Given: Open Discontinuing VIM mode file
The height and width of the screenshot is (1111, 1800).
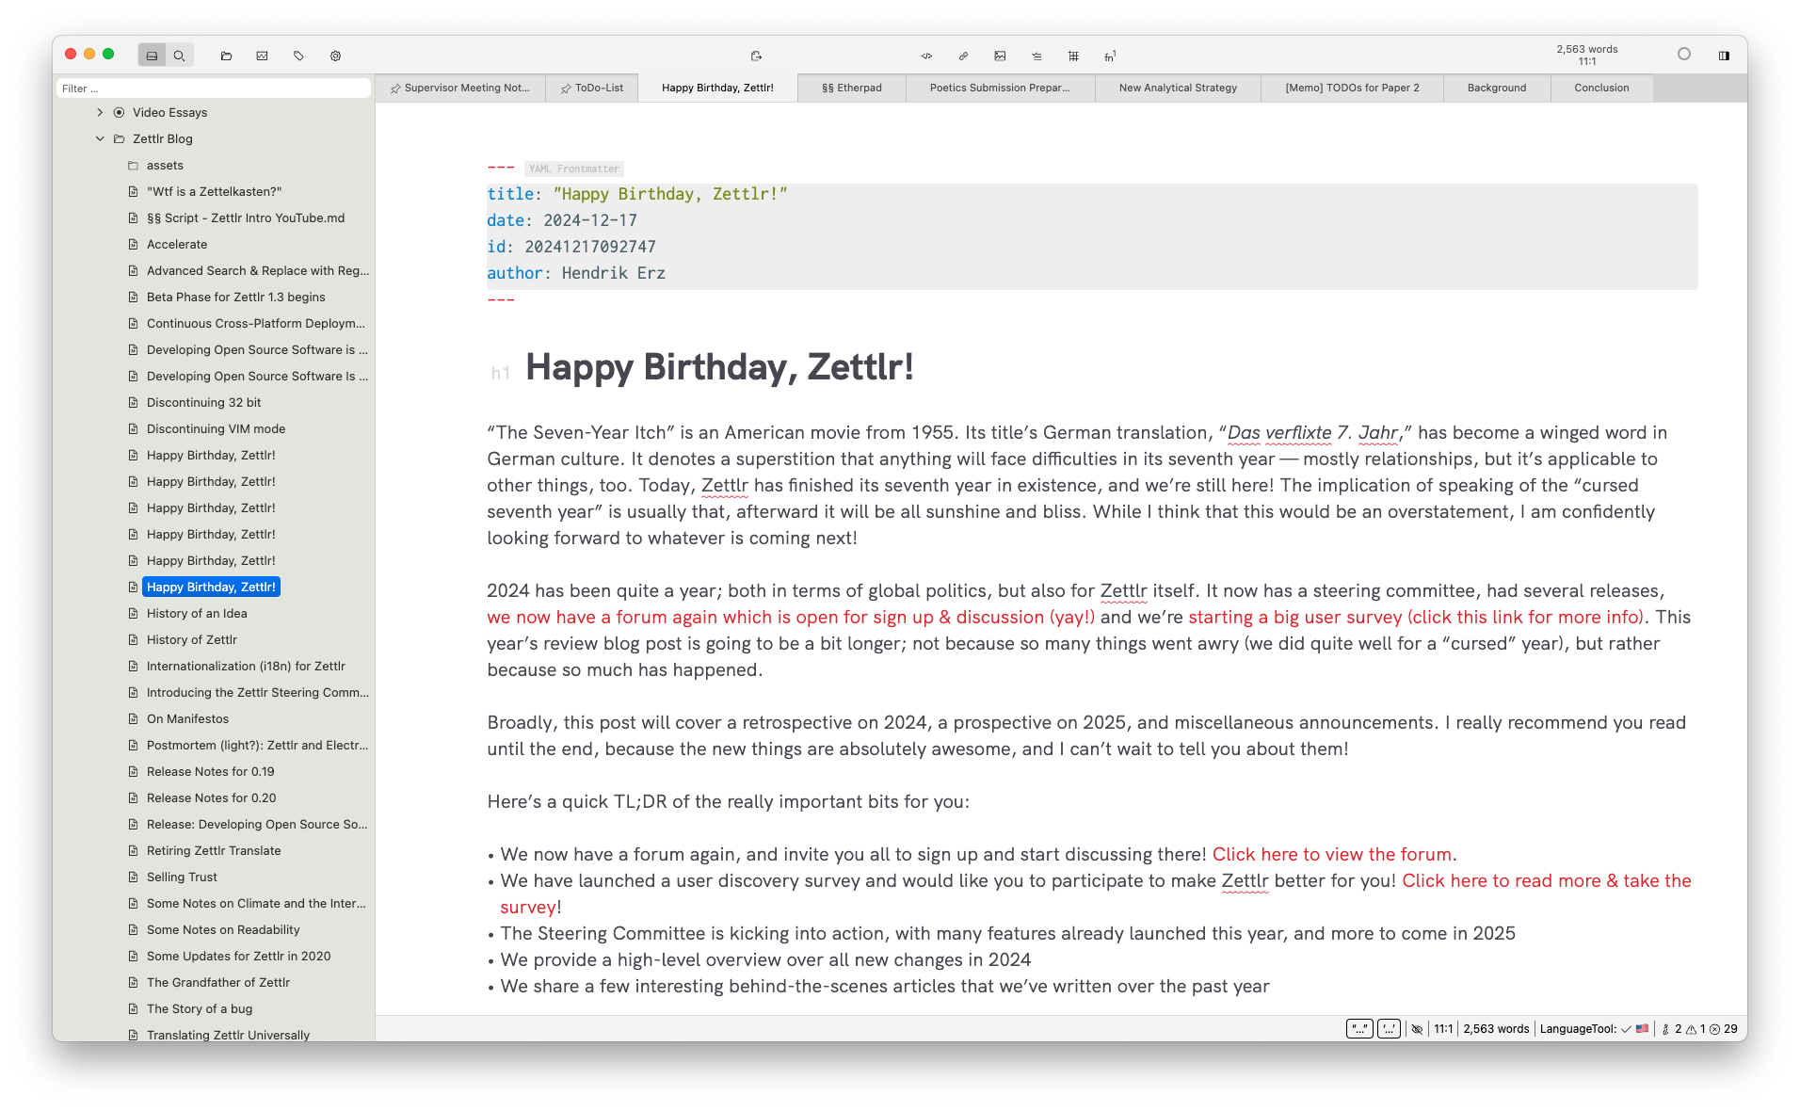Looking at the screenshot, I should point(216,428).
